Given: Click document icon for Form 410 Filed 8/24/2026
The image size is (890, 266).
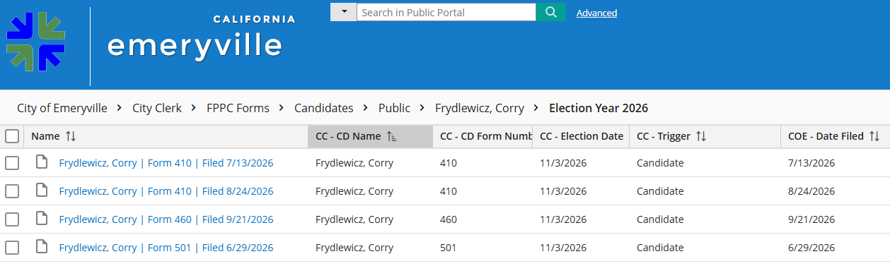Looking at the screenshot, I should (42, 191).
